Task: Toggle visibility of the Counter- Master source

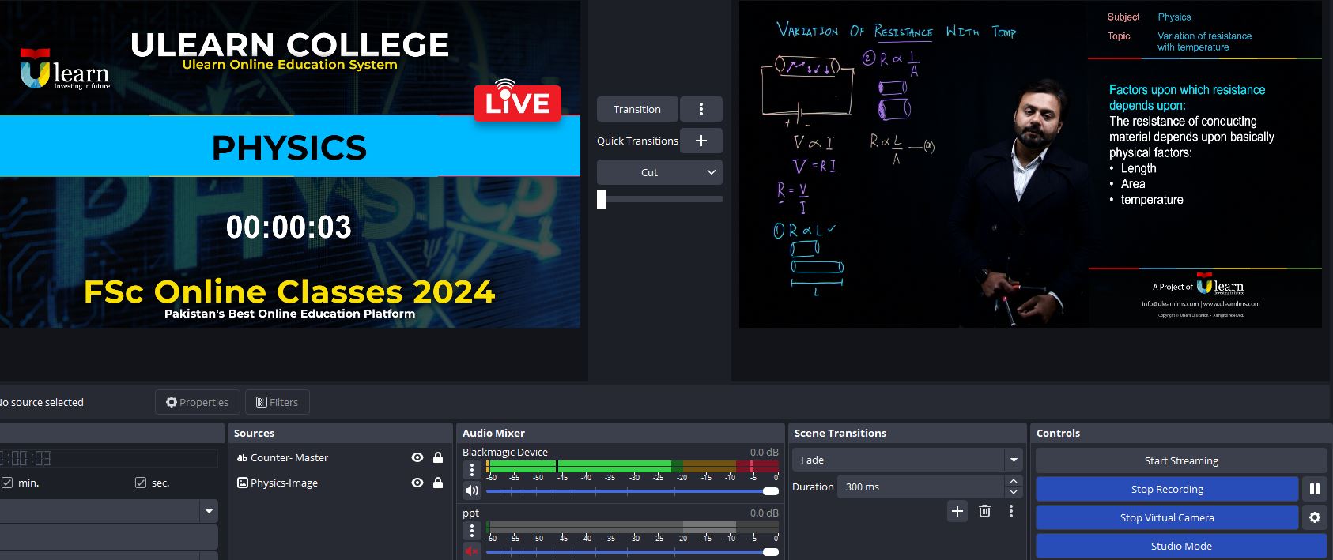Action: tap(417, 457)
